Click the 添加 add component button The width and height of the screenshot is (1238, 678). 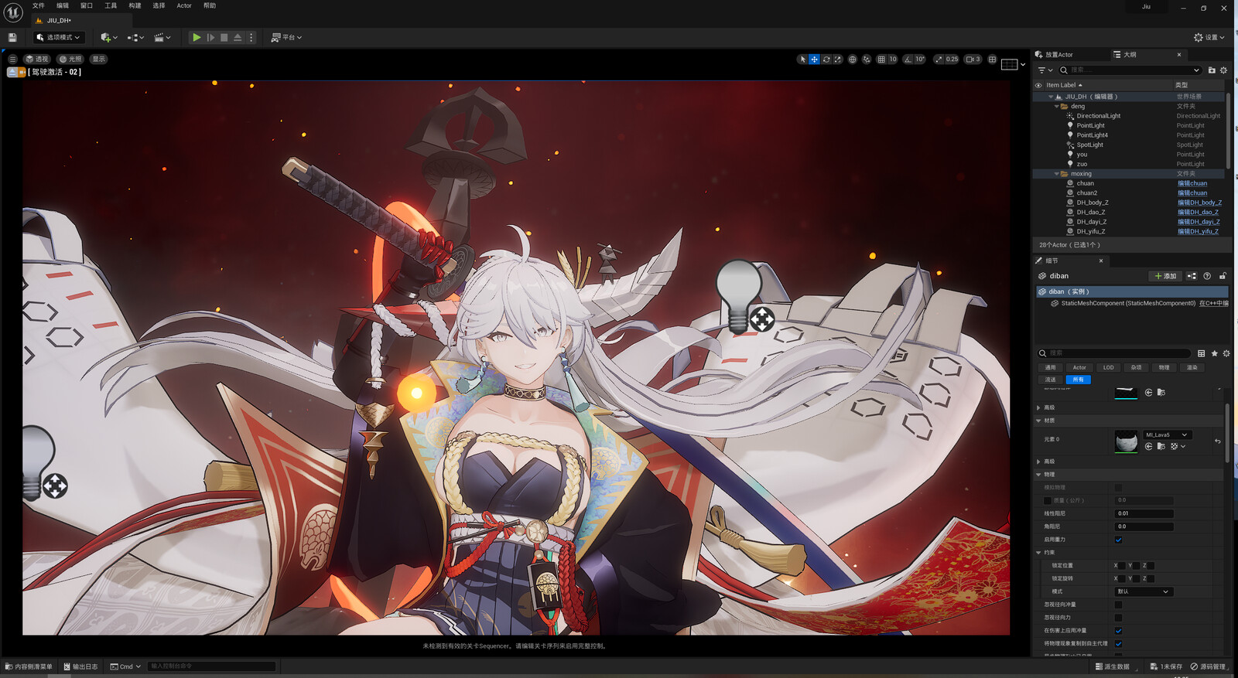click(x=1165, y=276)
